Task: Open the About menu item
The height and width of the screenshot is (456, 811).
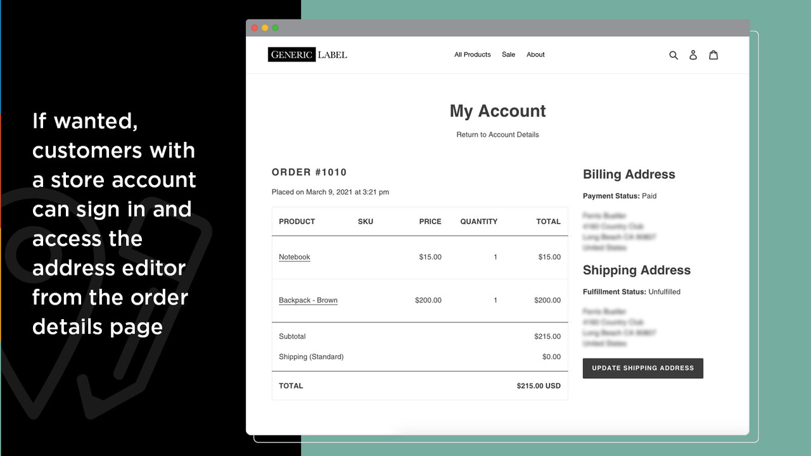Action: click(535, 54)
